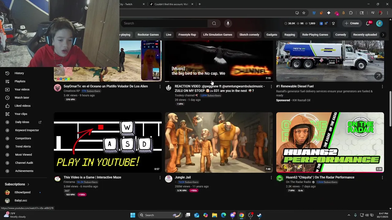This screenshot has width=392, height=220.
Task: Click the YouTube search magnifier button
Action: [x=214, y=23]
